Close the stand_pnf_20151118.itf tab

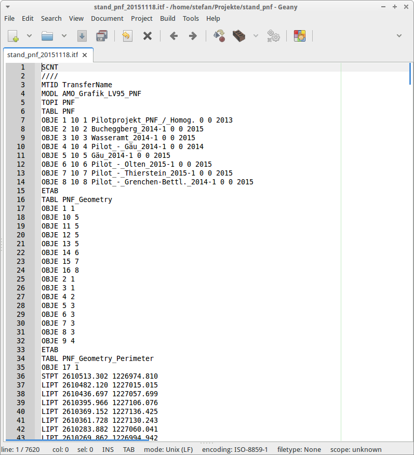[85, 55]
